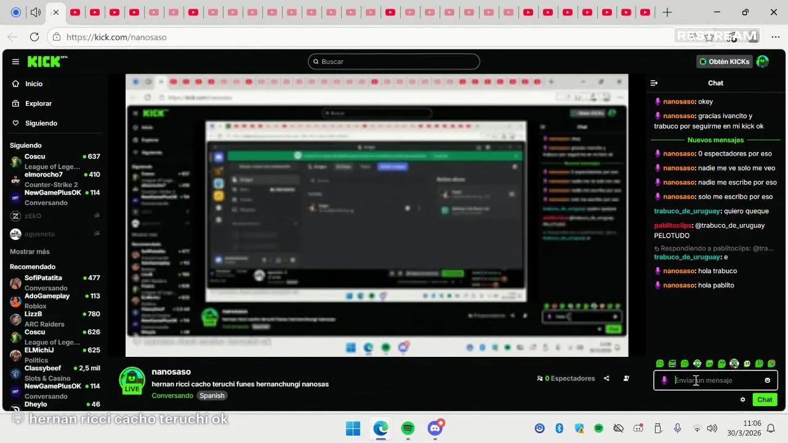
Task: Click teal trabuco_de_uruguay in 'quiero queque' message
Action: 686,211
